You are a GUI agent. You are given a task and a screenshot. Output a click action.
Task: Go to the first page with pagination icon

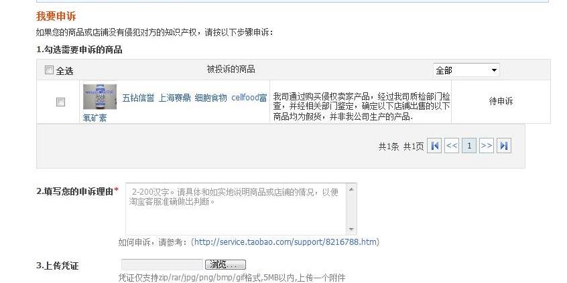coord(434,146)
